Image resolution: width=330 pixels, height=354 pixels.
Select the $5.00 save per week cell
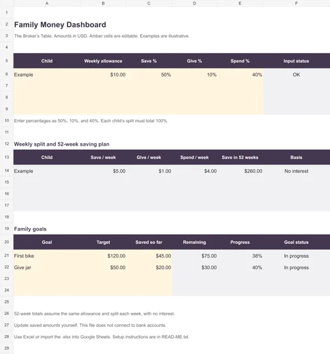pyautogui.click(x=103, y=171)
